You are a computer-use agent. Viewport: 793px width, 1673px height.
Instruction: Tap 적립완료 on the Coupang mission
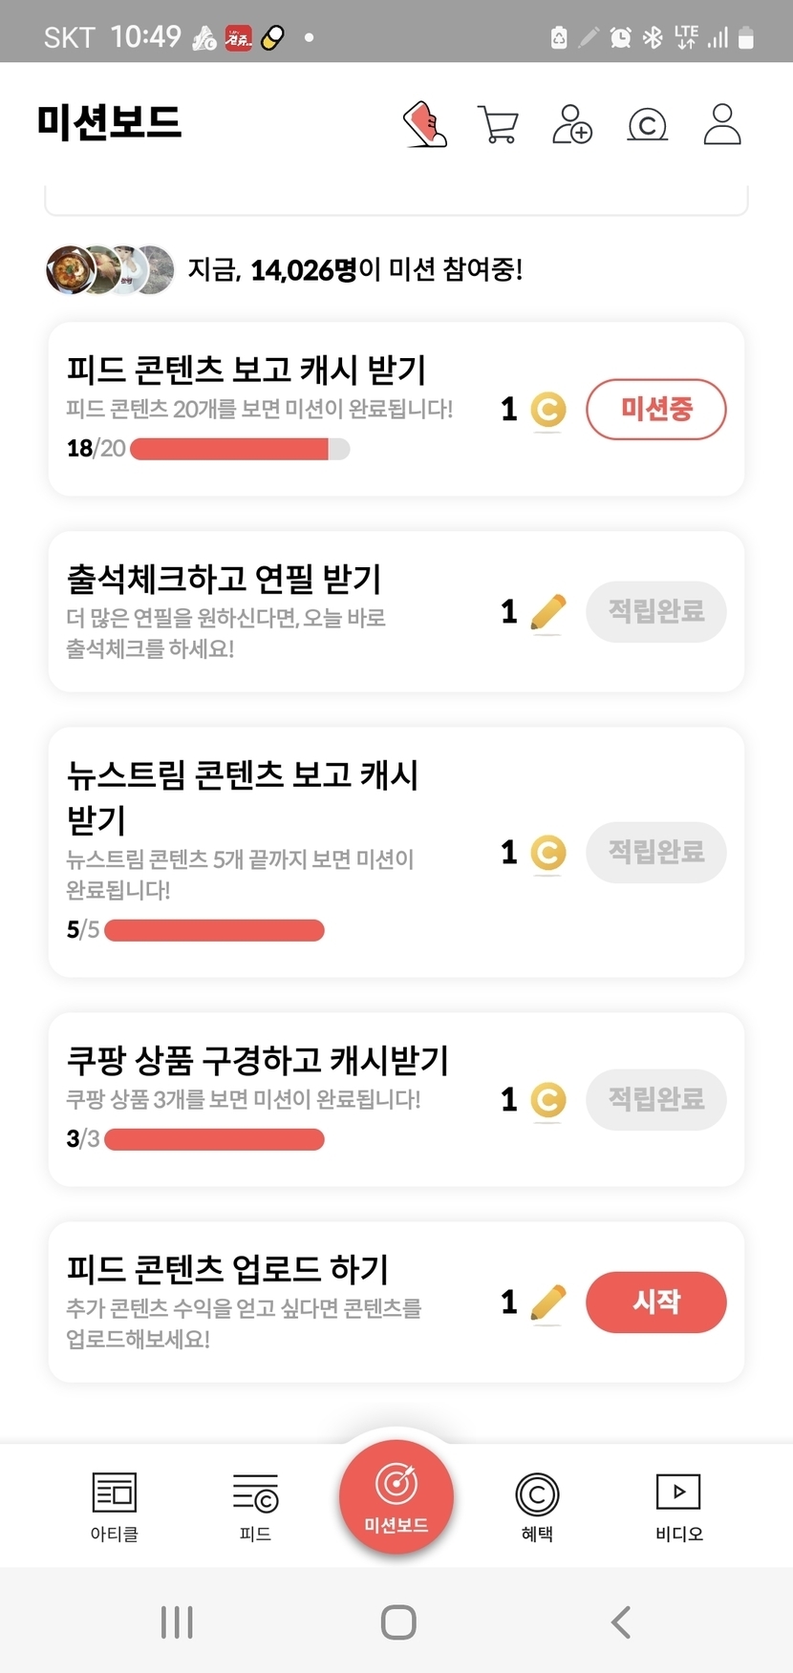[x=655, y=1100]
